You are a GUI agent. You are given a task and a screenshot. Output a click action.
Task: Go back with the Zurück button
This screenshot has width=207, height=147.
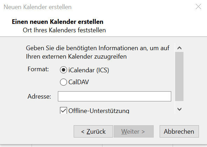click(x=93, y=132)
